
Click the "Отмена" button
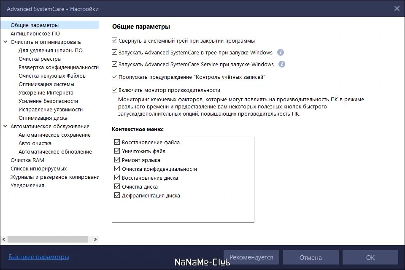click(x=310, y=257)
